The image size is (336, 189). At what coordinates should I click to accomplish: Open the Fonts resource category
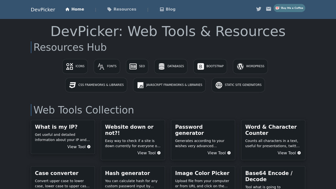pos(107,66)
